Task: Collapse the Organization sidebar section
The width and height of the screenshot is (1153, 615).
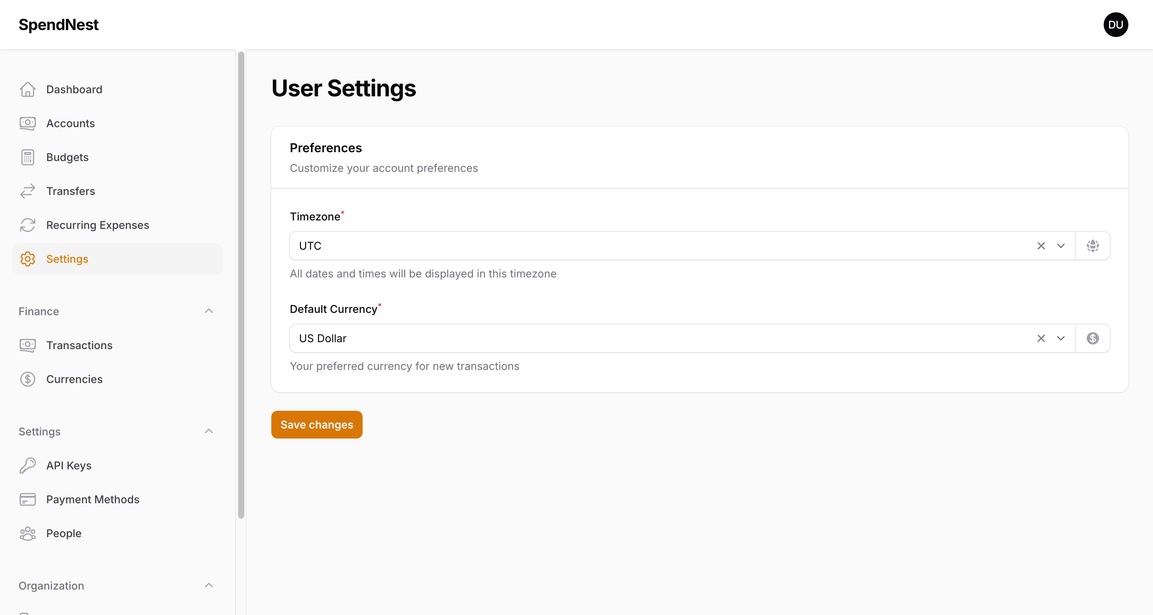Action: click(208, 585)
